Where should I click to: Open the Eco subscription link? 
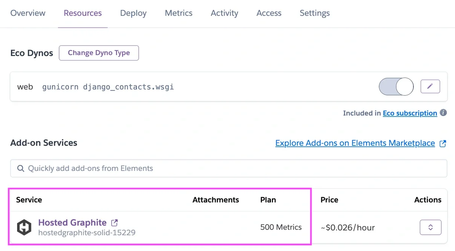click(x=410, y=113)
